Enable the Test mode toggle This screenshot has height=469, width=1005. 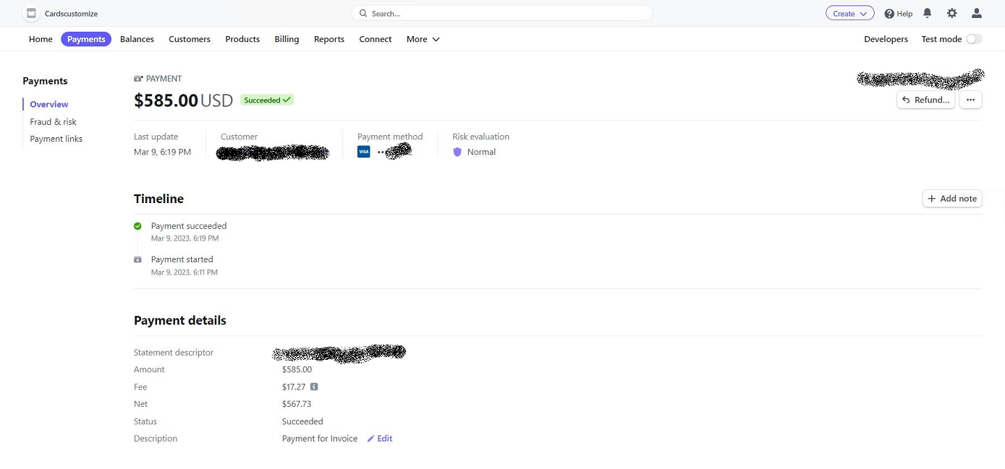pos(974,39)
